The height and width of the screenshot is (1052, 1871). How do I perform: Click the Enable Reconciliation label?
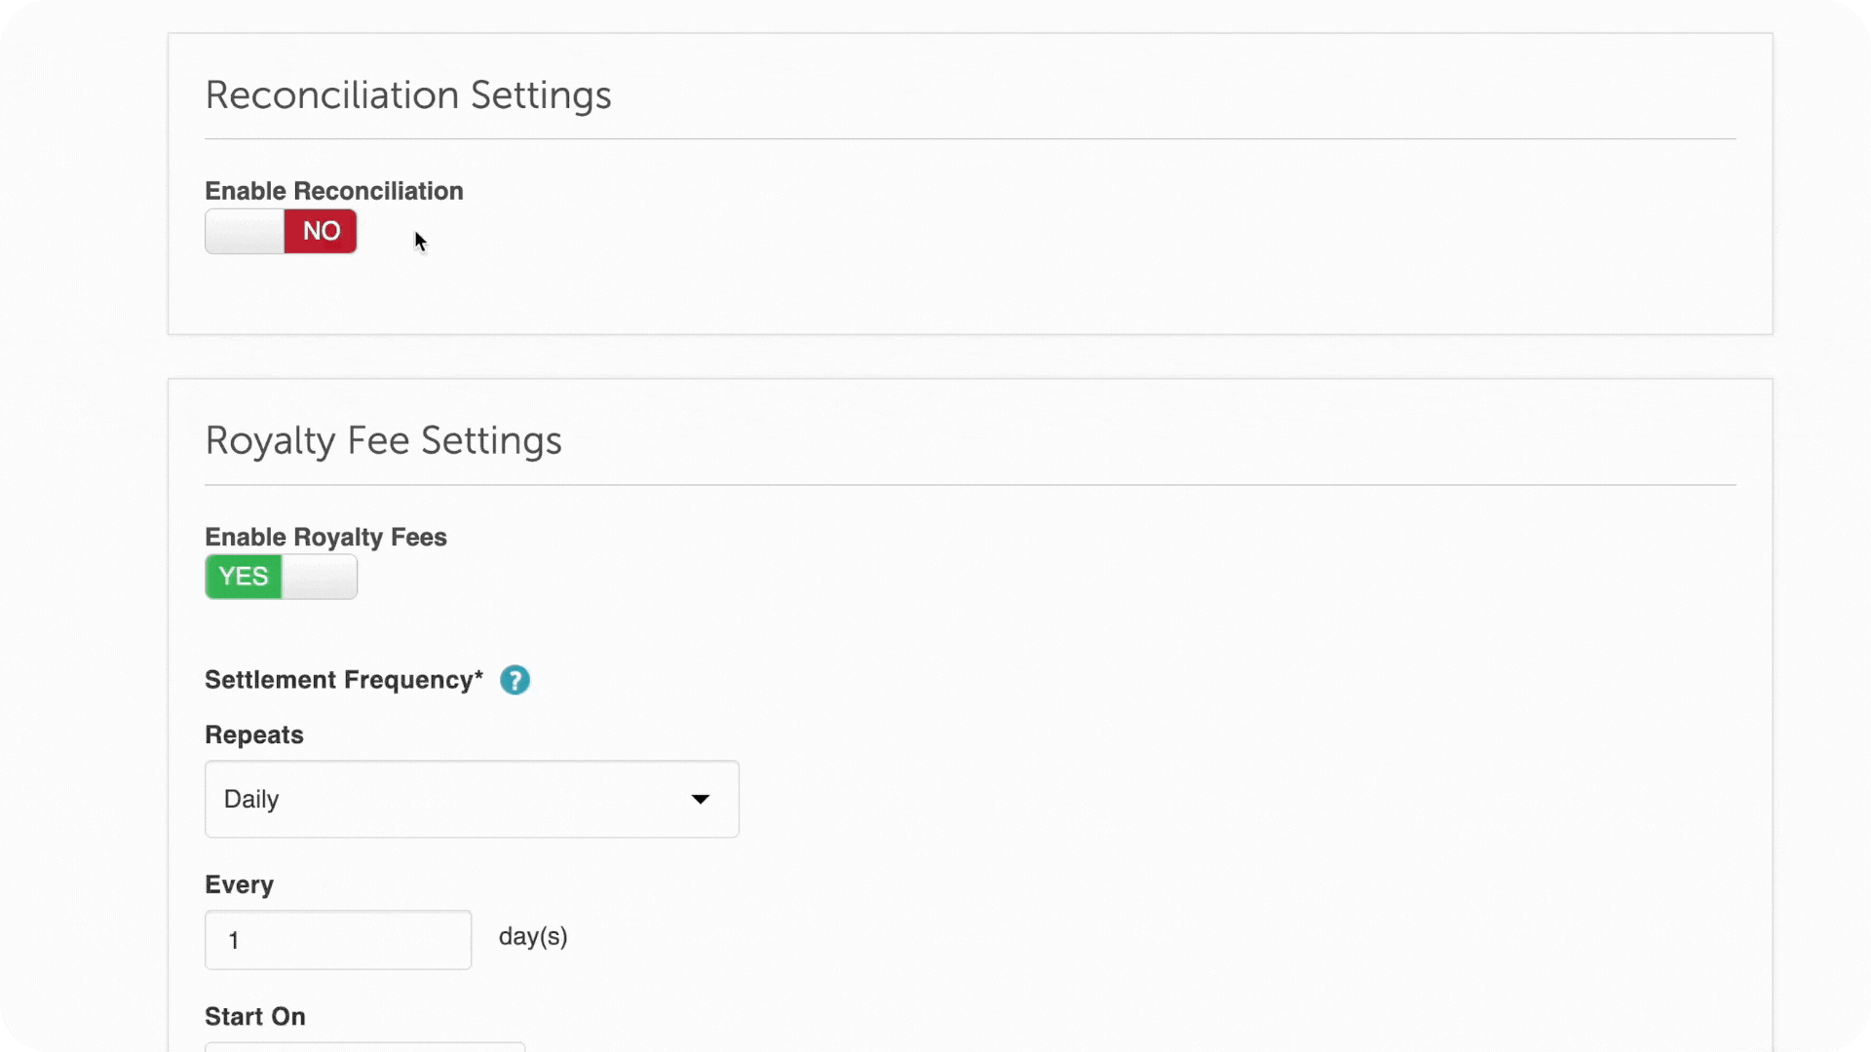(x=333, y=191)
